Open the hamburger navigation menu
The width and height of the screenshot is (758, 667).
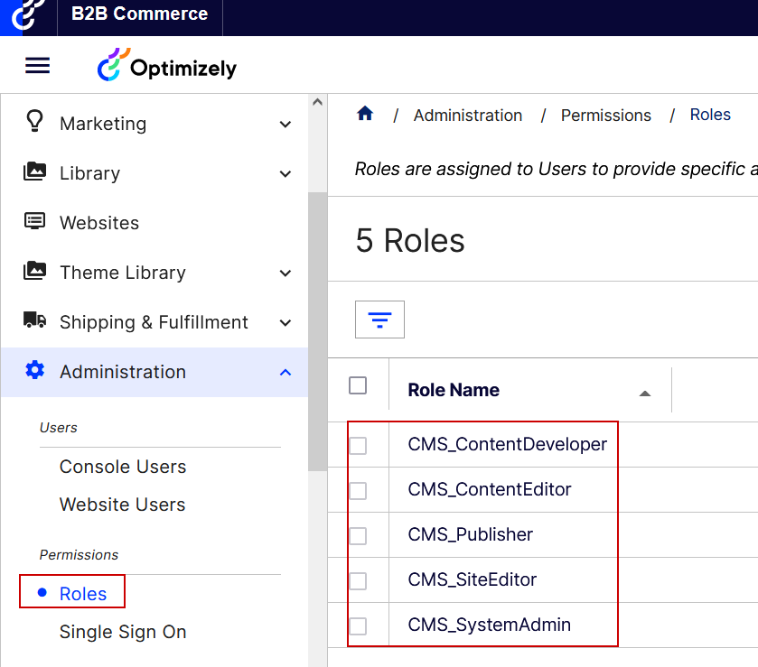click(x=37, y=66)
